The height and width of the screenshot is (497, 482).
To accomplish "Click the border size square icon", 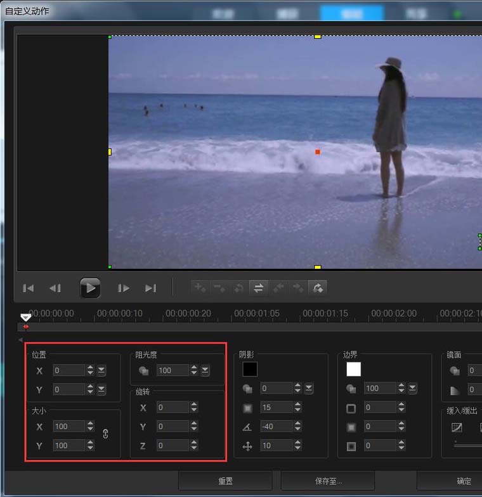I will point(351,408).
